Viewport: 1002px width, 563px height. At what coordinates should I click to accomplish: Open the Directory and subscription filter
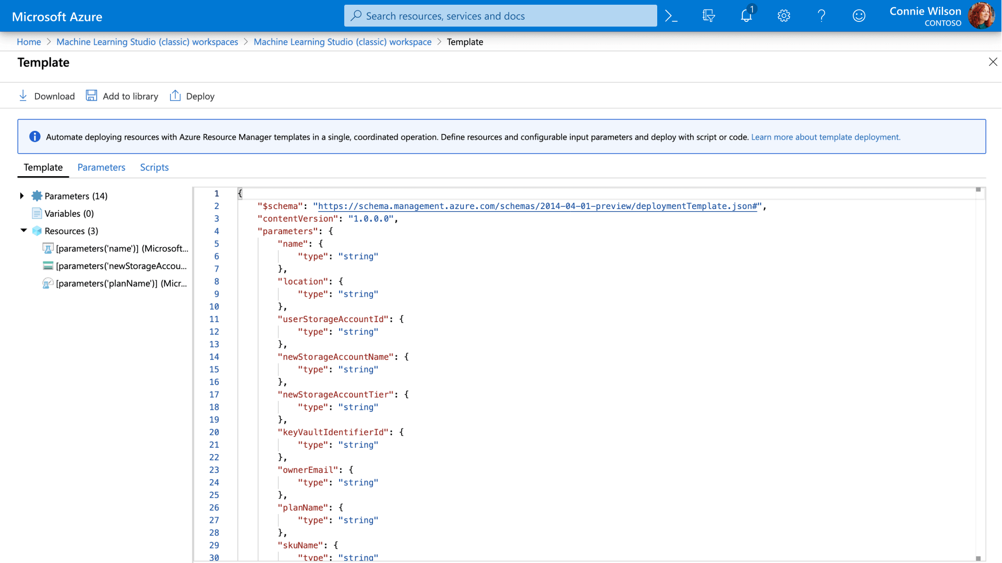point(709,16)
